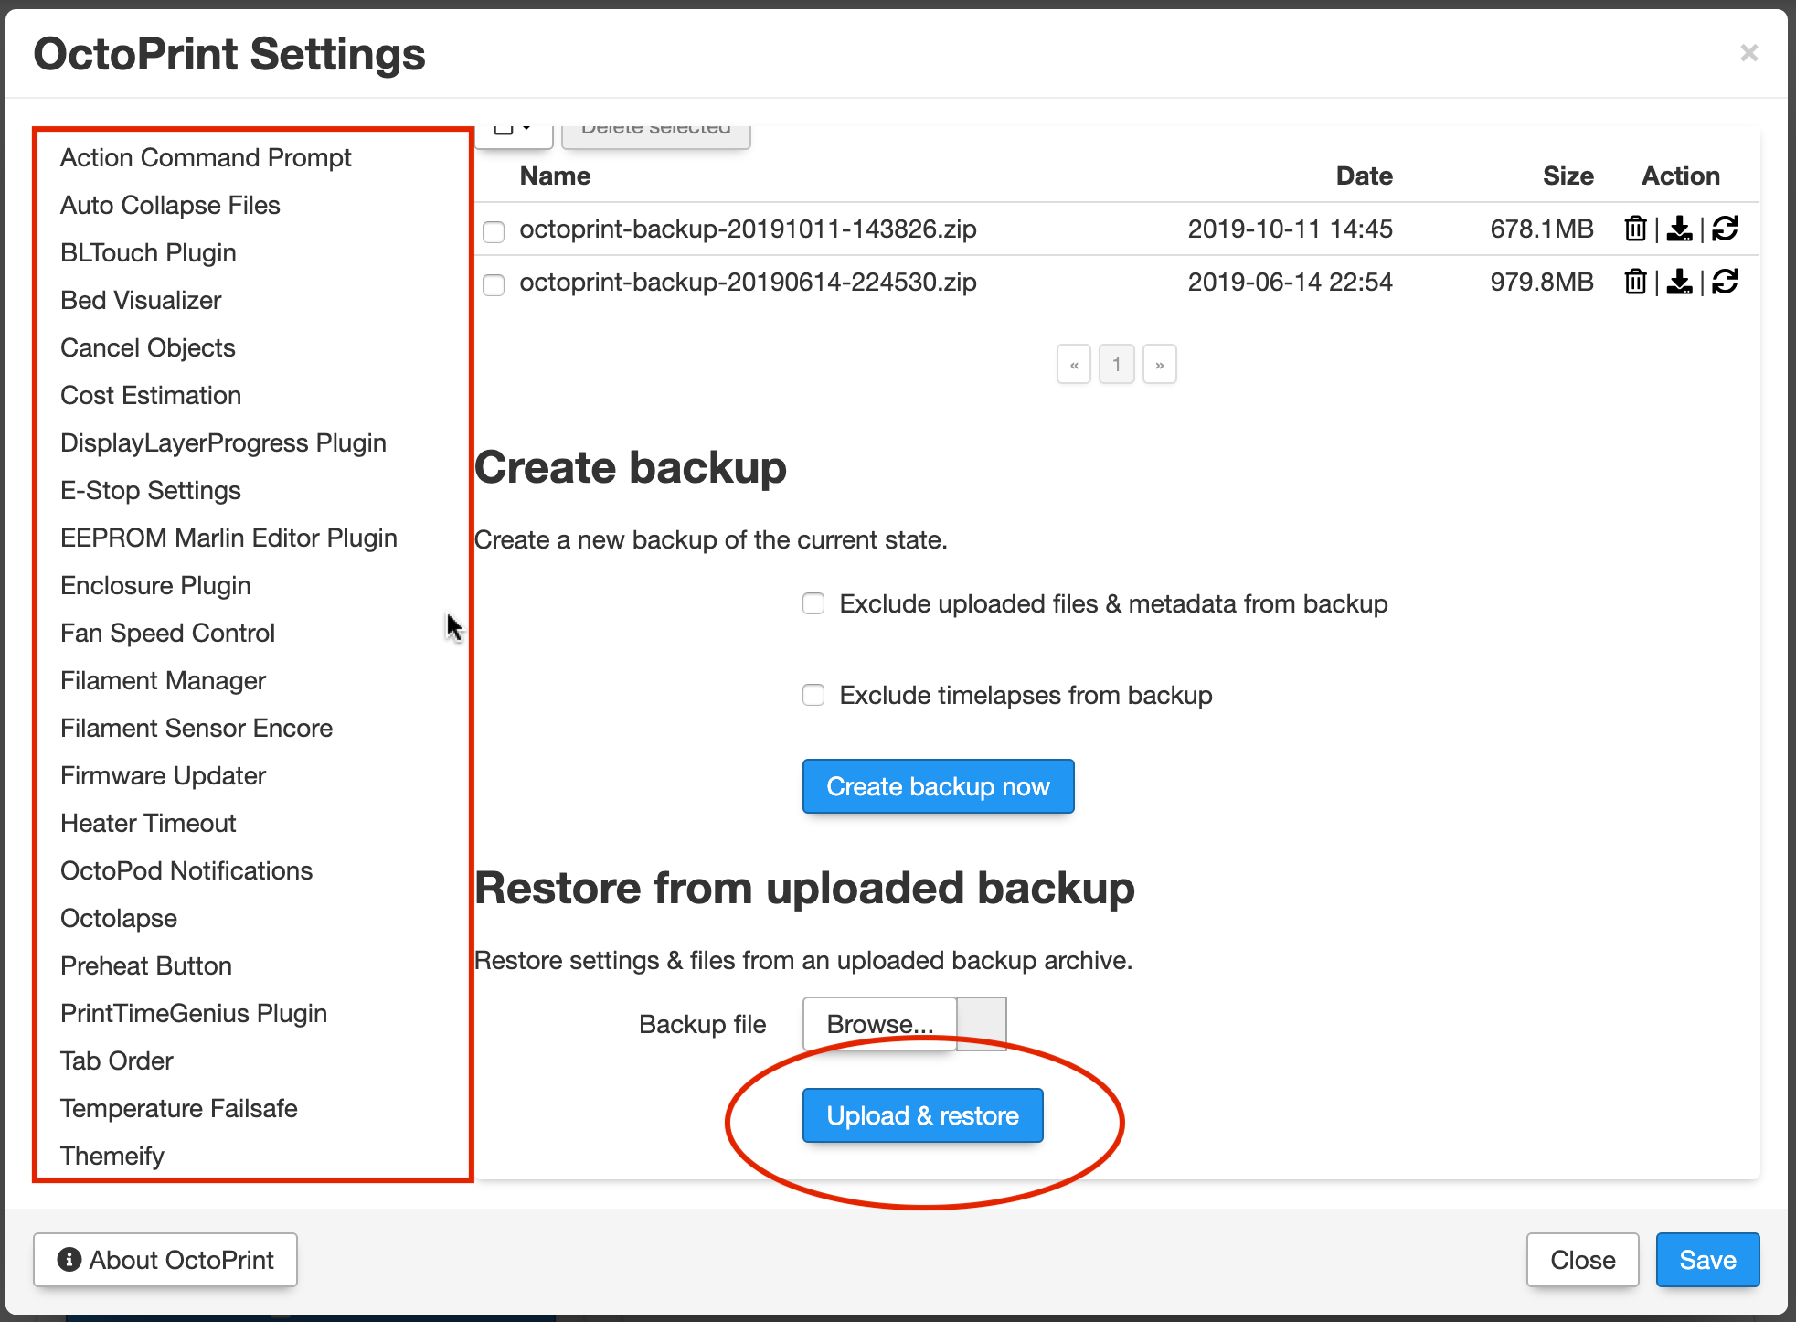Close the OctoPrint Settings dialog with X

tap(1748, 53)
